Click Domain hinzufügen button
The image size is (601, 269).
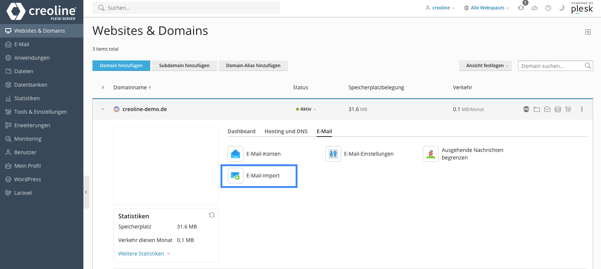(121, 66)
